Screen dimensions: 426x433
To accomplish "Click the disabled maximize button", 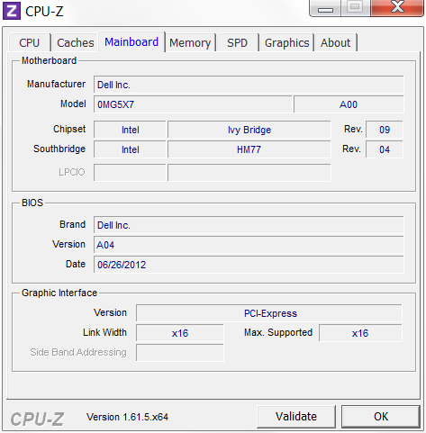I will (x=356, y=8).
